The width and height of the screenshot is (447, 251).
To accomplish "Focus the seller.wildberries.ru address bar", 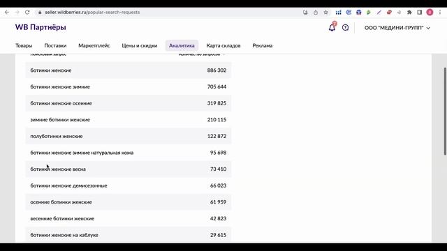I will (171, 13).
